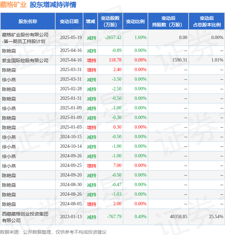This screenshot has height=235, width=225.
Task: Click the holding value 1590.31
Action: (180, 60)
